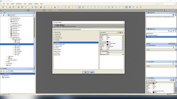
Task: Open the weather palette dropdown
Action: (x=34, y=71)
